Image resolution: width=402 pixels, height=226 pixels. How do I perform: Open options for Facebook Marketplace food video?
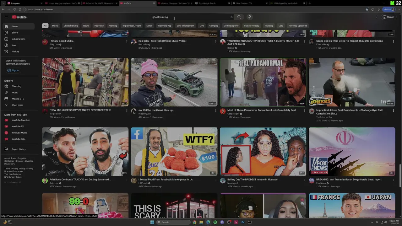216,180
